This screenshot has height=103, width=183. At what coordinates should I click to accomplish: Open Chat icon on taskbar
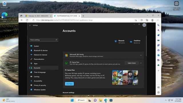(x=95, y=100)
